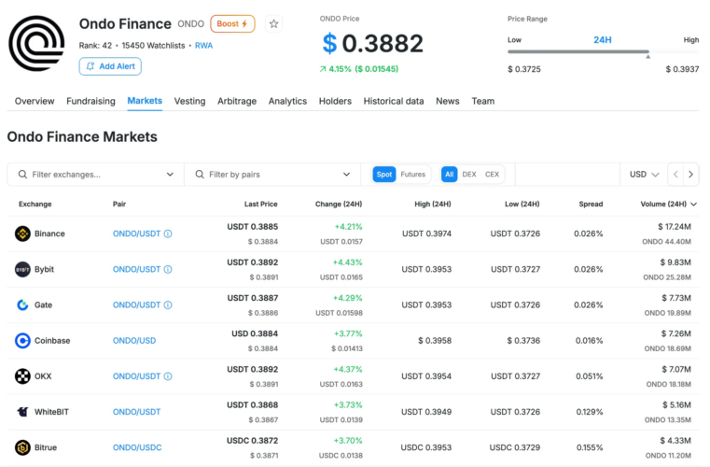Click the Bitrue exchange logo
710x467 pixels.
[22, 447]
